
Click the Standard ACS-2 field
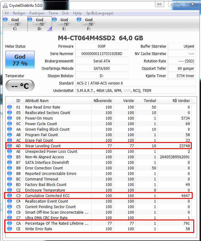tap(135, 83)
